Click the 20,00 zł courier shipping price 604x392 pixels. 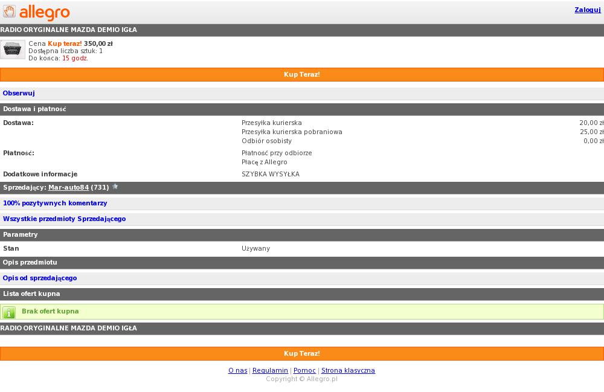pos(591,123)
